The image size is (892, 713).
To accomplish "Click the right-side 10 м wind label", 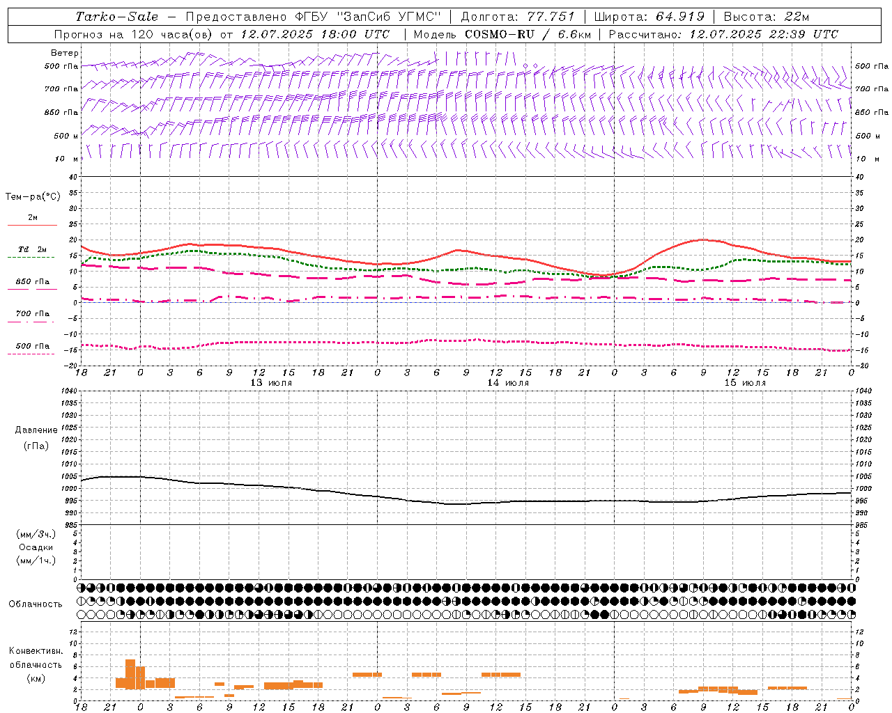I will 867,159.
